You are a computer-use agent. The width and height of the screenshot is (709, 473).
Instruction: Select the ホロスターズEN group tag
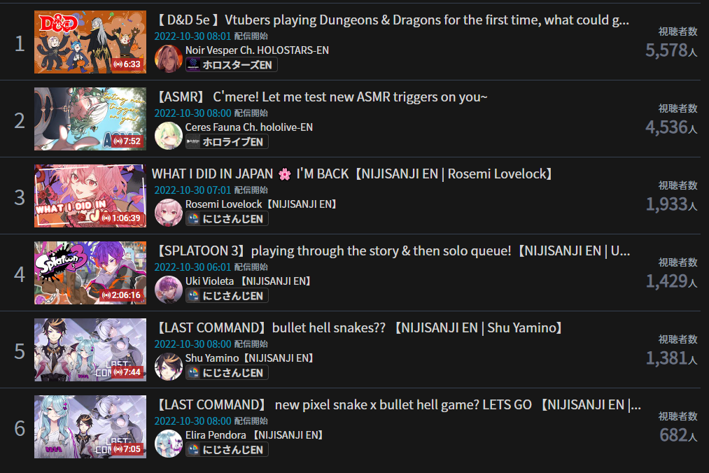pyautogui.click(x=232, y=64)
